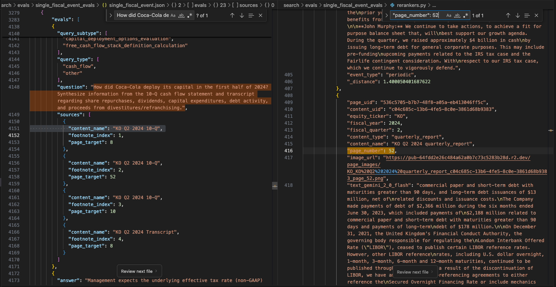Click the sticky "evals": [ header line 3283

65,20
